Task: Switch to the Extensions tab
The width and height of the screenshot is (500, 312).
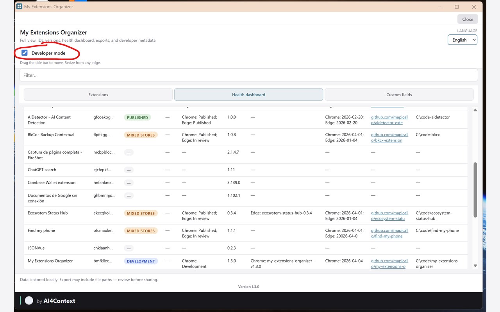Action: click(x=98, y=95)
